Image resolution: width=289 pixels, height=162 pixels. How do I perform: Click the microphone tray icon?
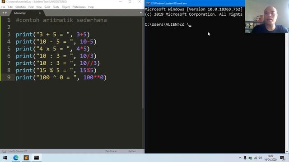[x=245, y=158]
